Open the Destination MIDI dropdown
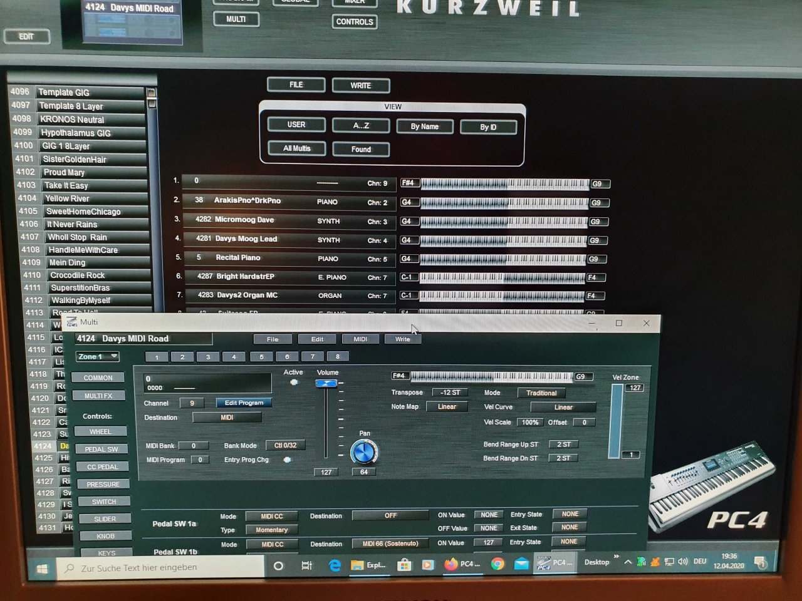 click(227, 418)
